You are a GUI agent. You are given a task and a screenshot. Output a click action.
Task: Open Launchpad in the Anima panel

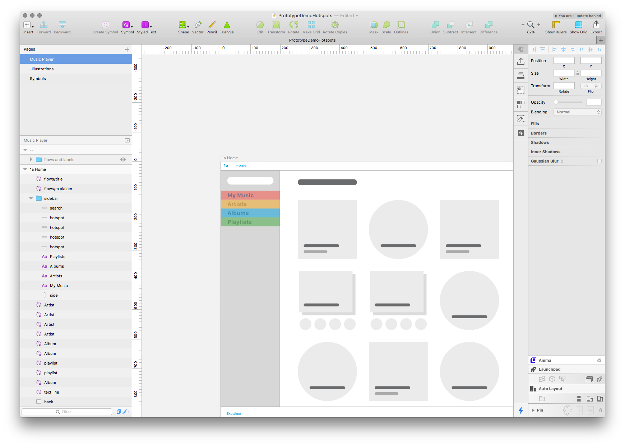[549, 369]
